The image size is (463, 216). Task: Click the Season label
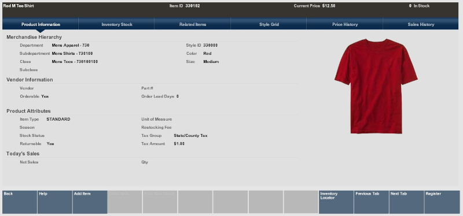tap(27, 128)
